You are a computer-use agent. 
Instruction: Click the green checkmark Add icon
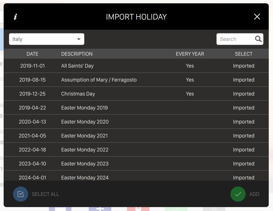tap(238, 194)
